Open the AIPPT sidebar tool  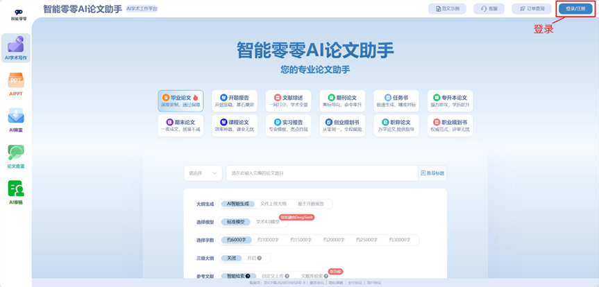pyautogui.click(x=16, y=84)
